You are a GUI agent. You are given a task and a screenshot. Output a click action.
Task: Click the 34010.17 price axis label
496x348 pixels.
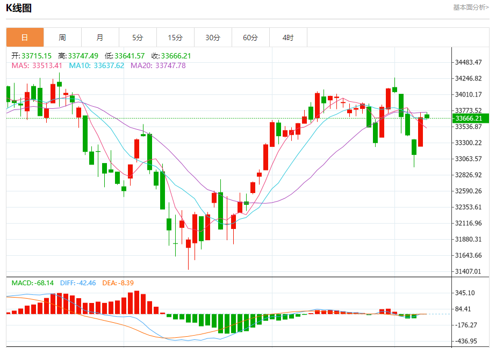point(468,94)
